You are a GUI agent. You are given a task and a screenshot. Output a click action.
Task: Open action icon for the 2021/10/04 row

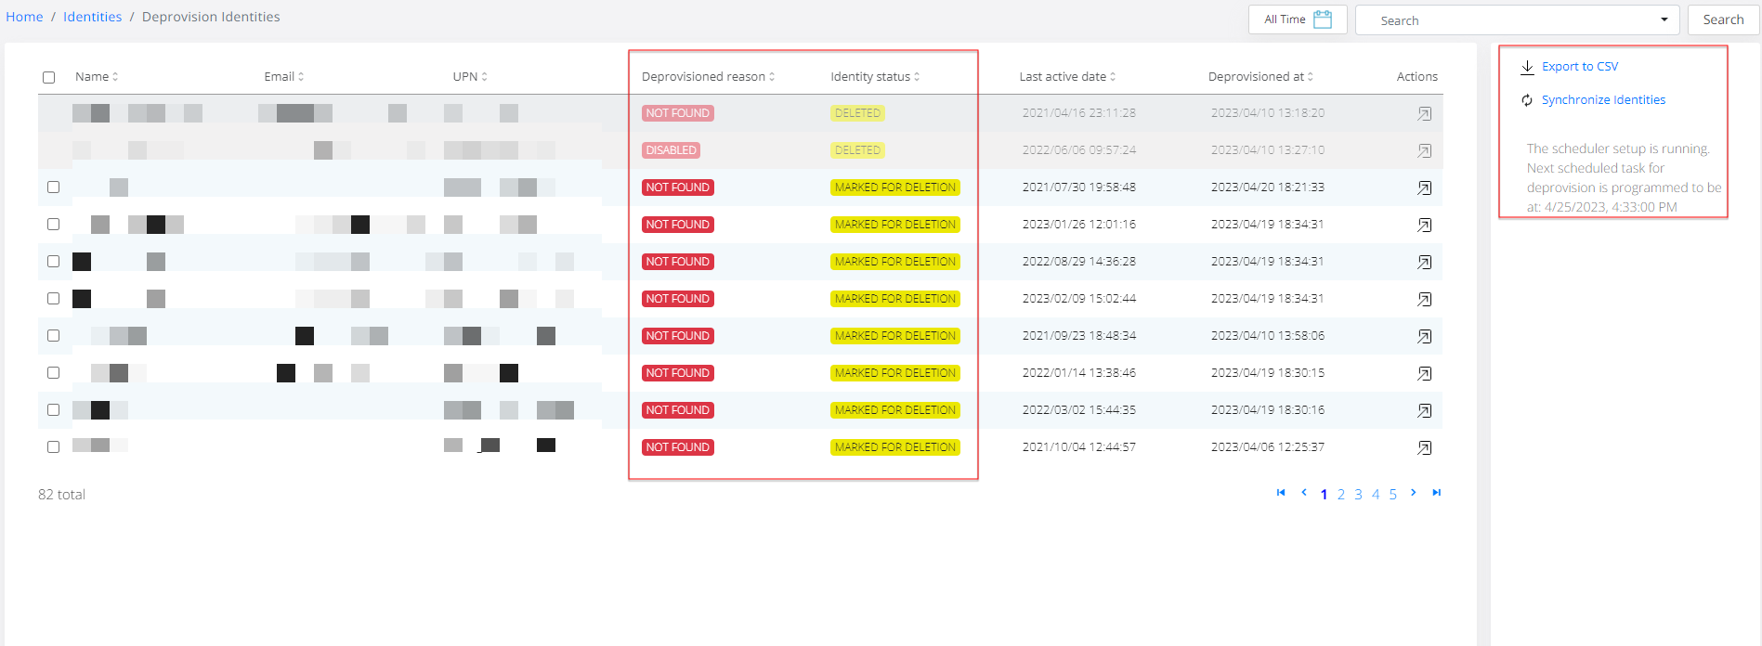pyautogui.click(x=1424, y=447)
